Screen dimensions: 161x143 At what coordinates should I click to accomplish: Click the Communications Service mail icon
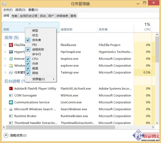pos(11,102)
